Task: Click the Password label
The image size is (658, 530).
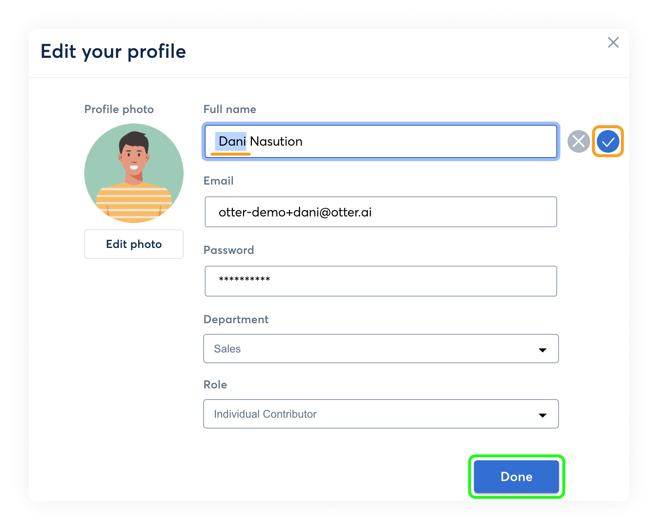Action: (x=229, y=250)
